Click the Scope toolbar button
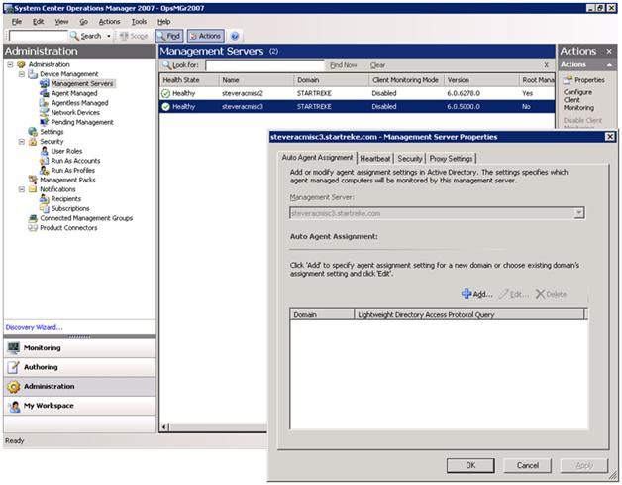 pos(134,36)
